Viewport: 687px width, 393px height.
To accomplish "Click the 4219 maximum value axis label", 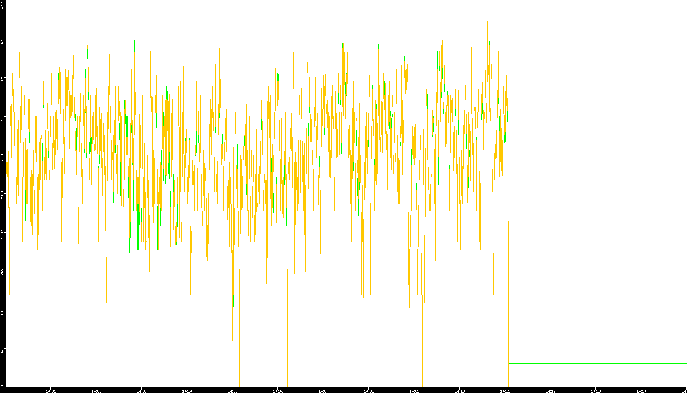I will (2, 5).
